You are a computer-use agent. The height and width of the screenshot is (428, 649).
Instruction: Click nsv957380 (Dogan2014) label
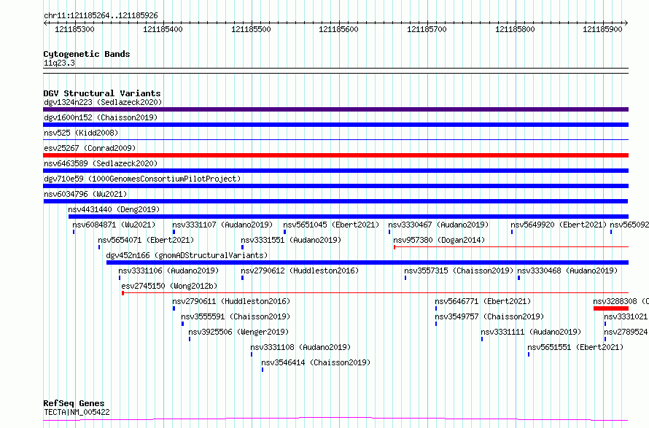[x=439, y=240]
